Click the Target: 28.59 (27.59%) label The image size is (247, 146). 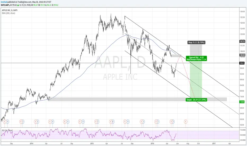pos(196,100)
